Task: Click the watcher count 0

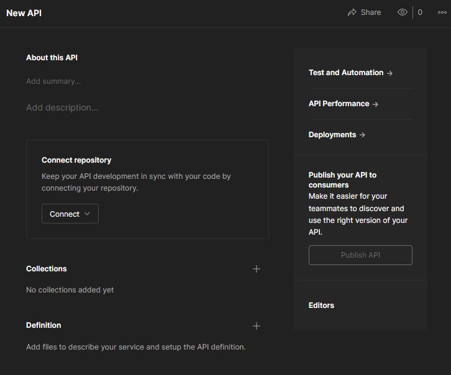Action: (x=420, y=12)
